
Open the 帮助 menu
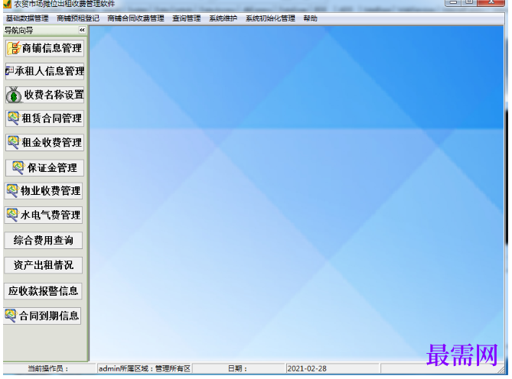click(310, 18)
